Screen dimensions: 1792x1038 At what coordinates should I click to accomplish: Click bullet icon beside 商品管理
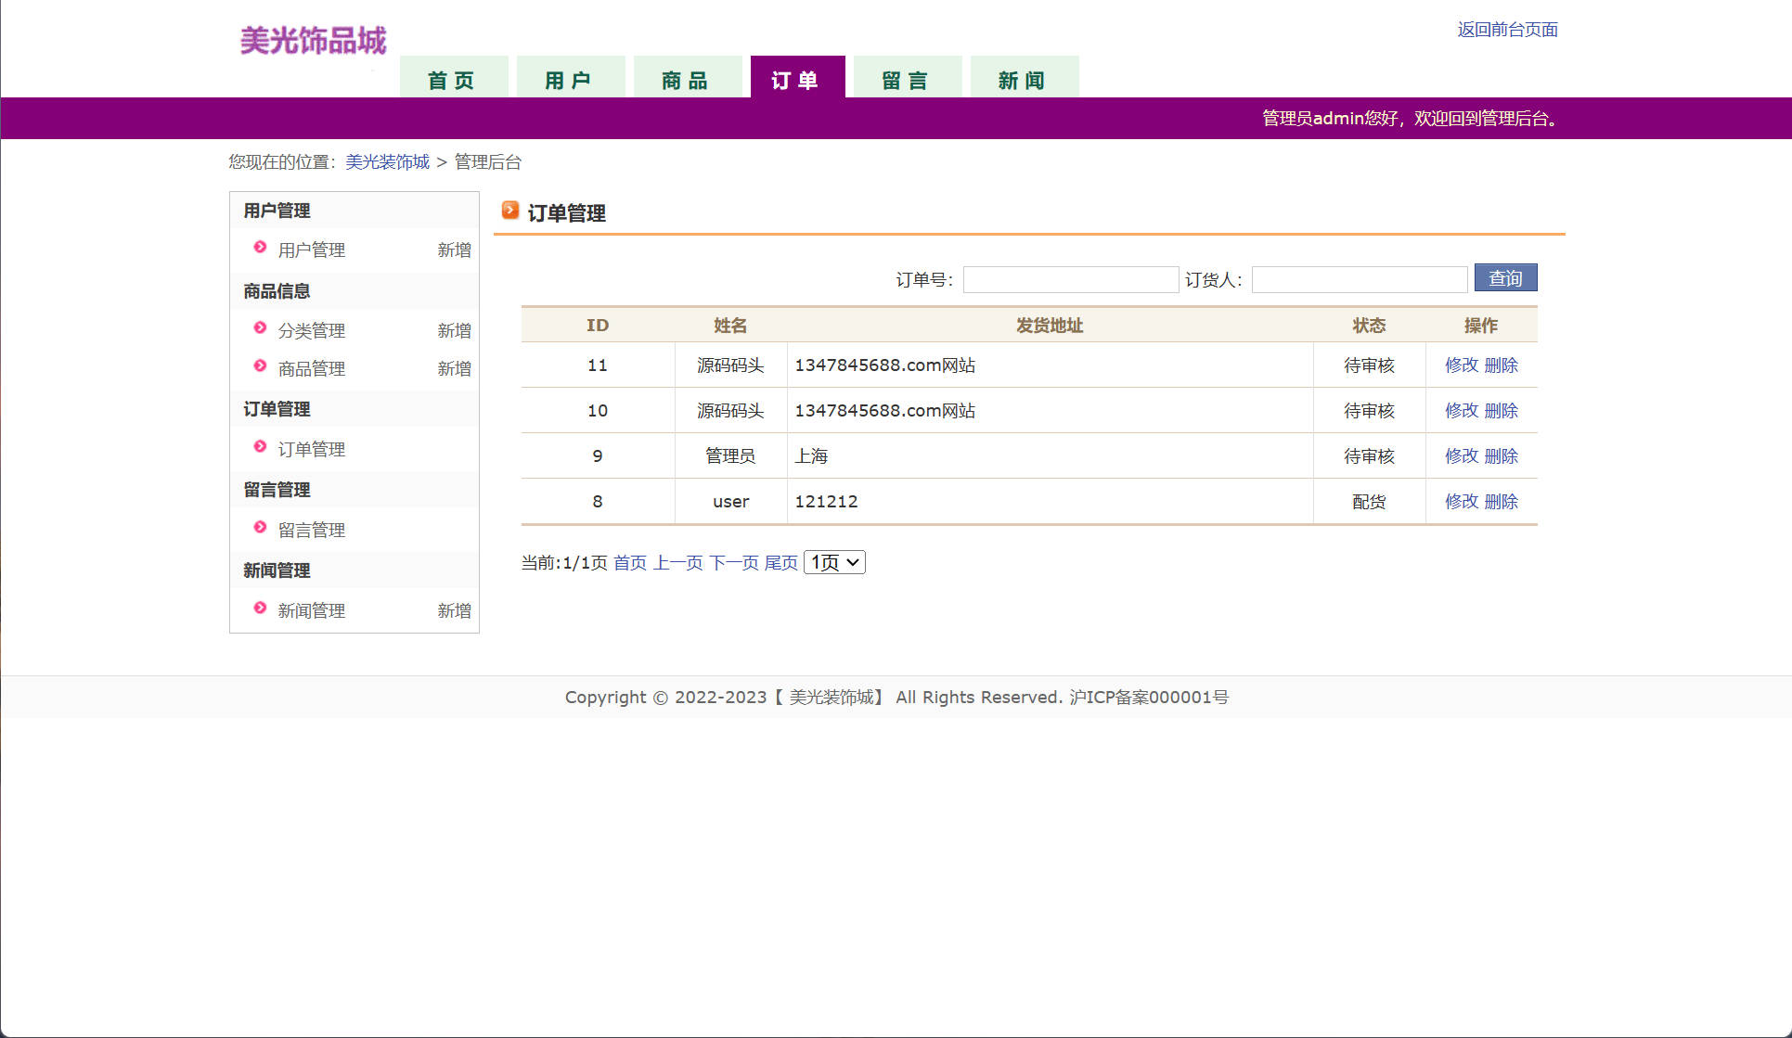pos(260,366)
